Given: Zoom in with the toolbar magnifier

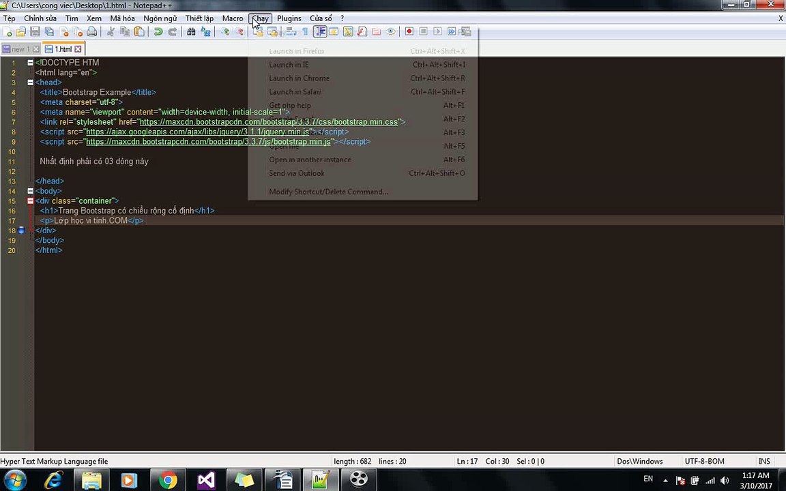Looking at the screenshot, I should tap(224, 31).
